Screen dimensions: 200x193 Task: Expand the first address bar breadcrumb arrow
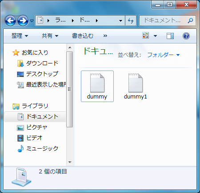coord(48,20)
